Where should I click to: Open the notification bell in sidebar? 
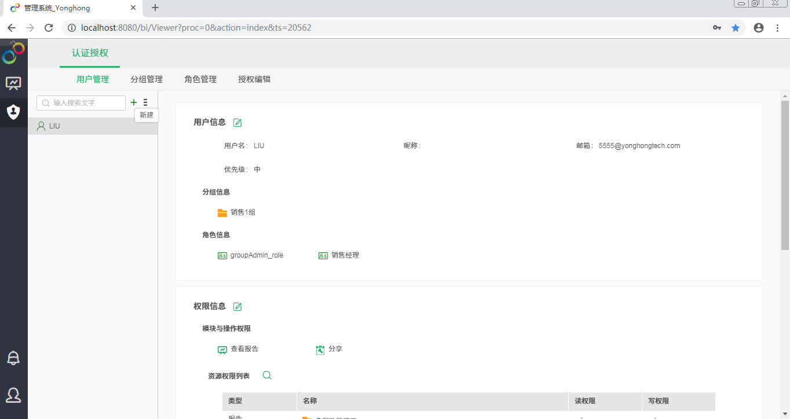click(x=13, y=358)
